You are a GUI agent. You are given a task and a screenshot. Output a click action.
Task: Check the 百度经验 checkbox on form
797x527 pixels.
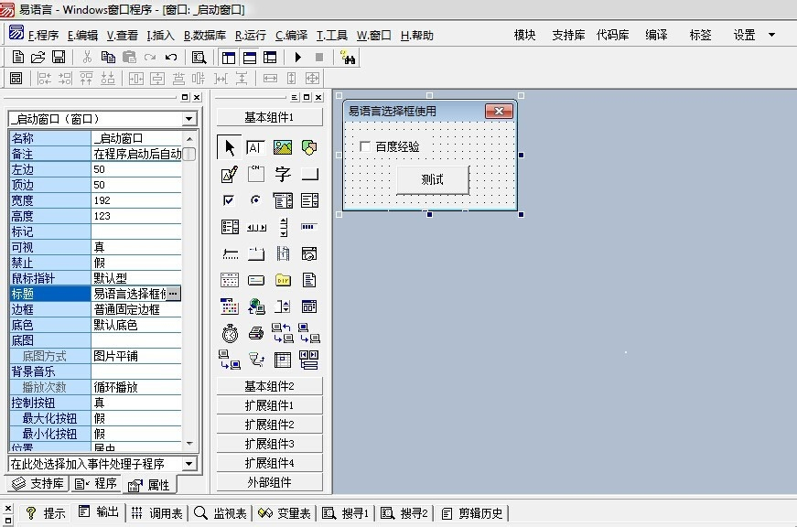click(x=365, y=146)
